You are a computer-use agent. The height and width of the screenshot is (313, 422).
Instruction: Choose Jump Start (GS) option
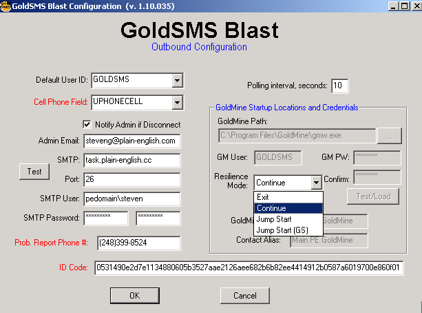coord(288,230)
